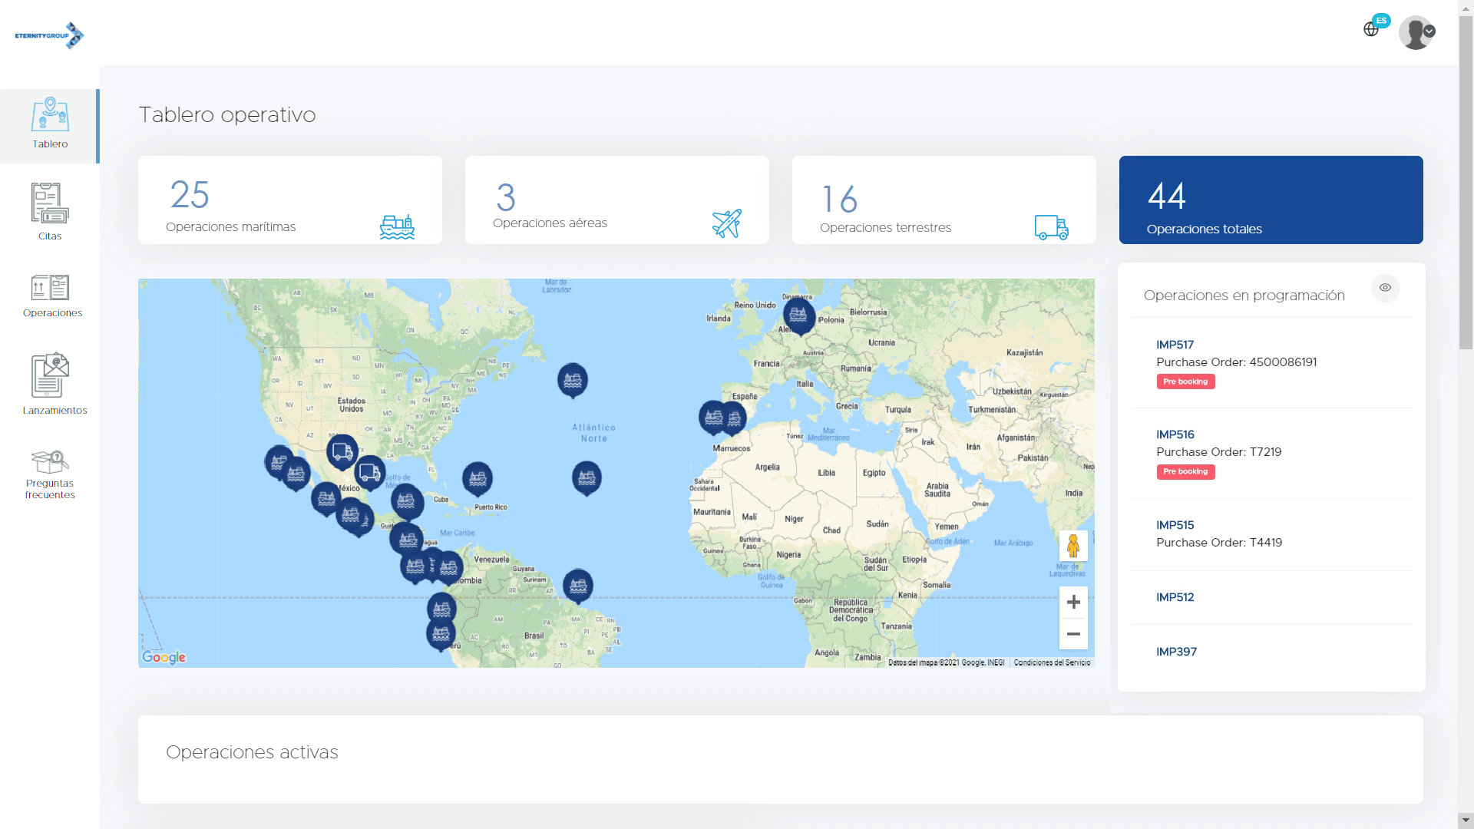Image resolution: width=1474 pixels, height=829 pixels.
Task: Click Purchase Order: 4500086191 text
Action: 1236,362
